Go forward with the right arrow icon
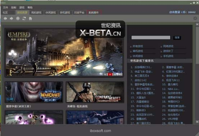 pos(12,18)
